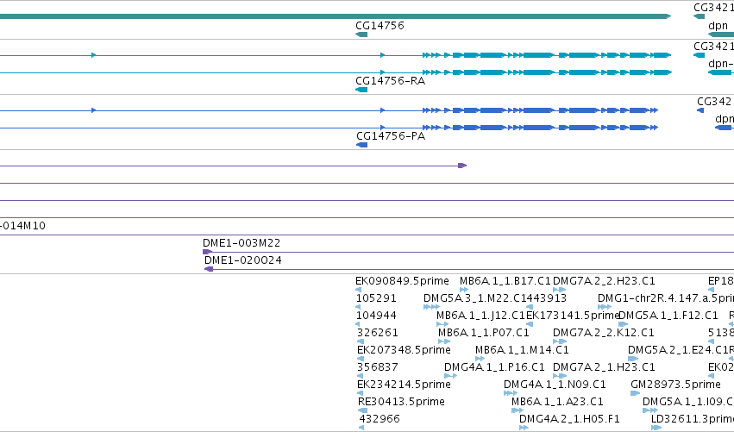Select the MB6A.1_1.A23.C1 label
Screen dimensions: 734x432
(557, 402)
